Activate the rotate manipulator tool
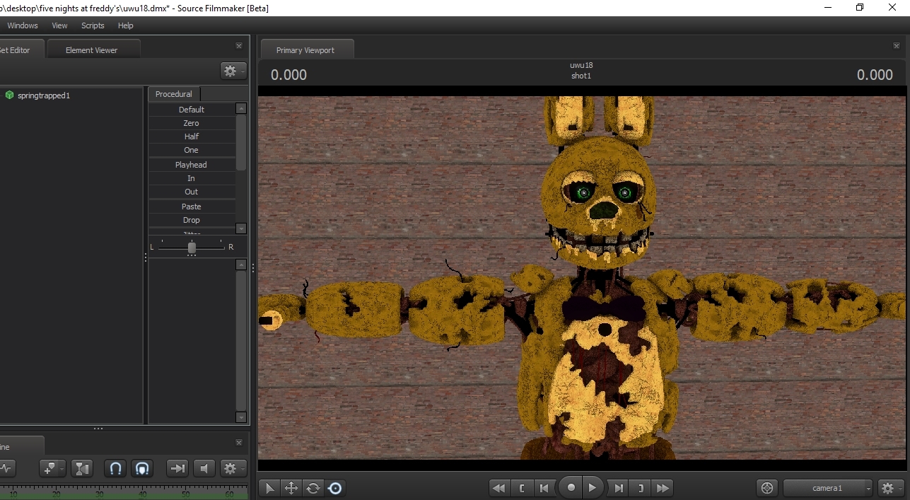This screenshot has width=910, height=500. pyautogui.click(x=313, y=488)
